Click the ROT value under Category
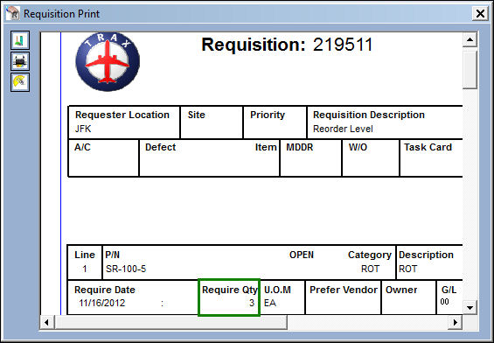The height and width of the screenshot is (343, 494). pos(370,269)
